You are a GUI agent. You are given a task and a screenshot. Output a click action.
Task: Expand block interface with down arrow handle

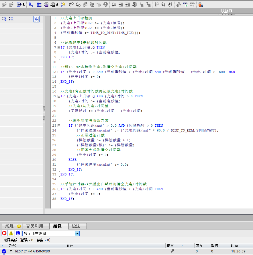(x=232, y=14)
